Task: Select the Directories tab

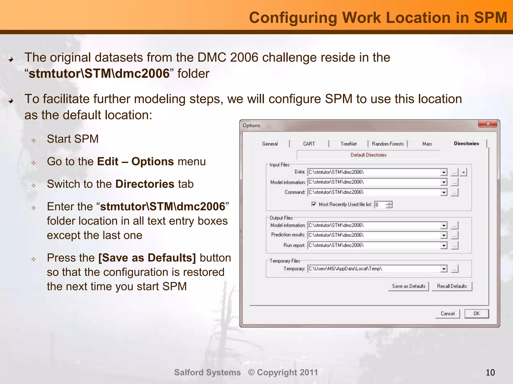Action: pos(466,143)
